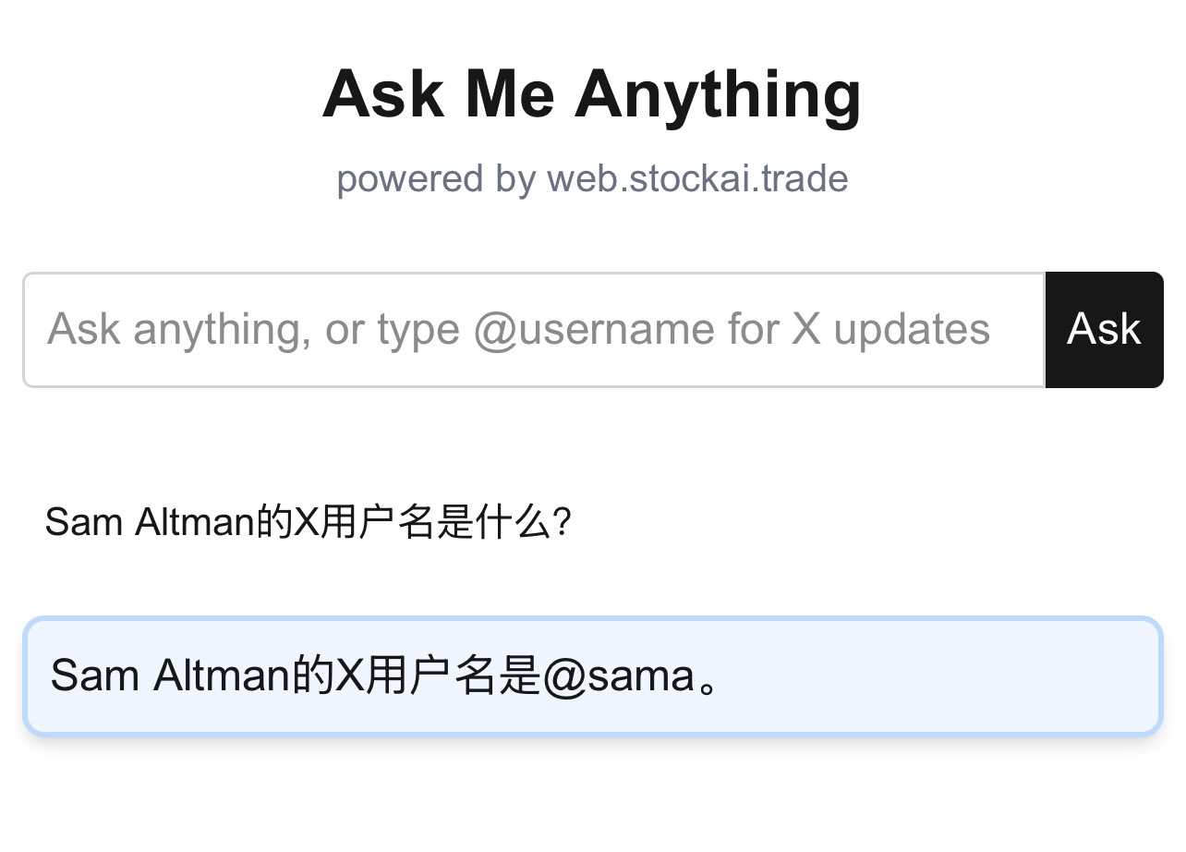Click the Ask Me Anything heading

pyautogui.click(x=592, y=93)
